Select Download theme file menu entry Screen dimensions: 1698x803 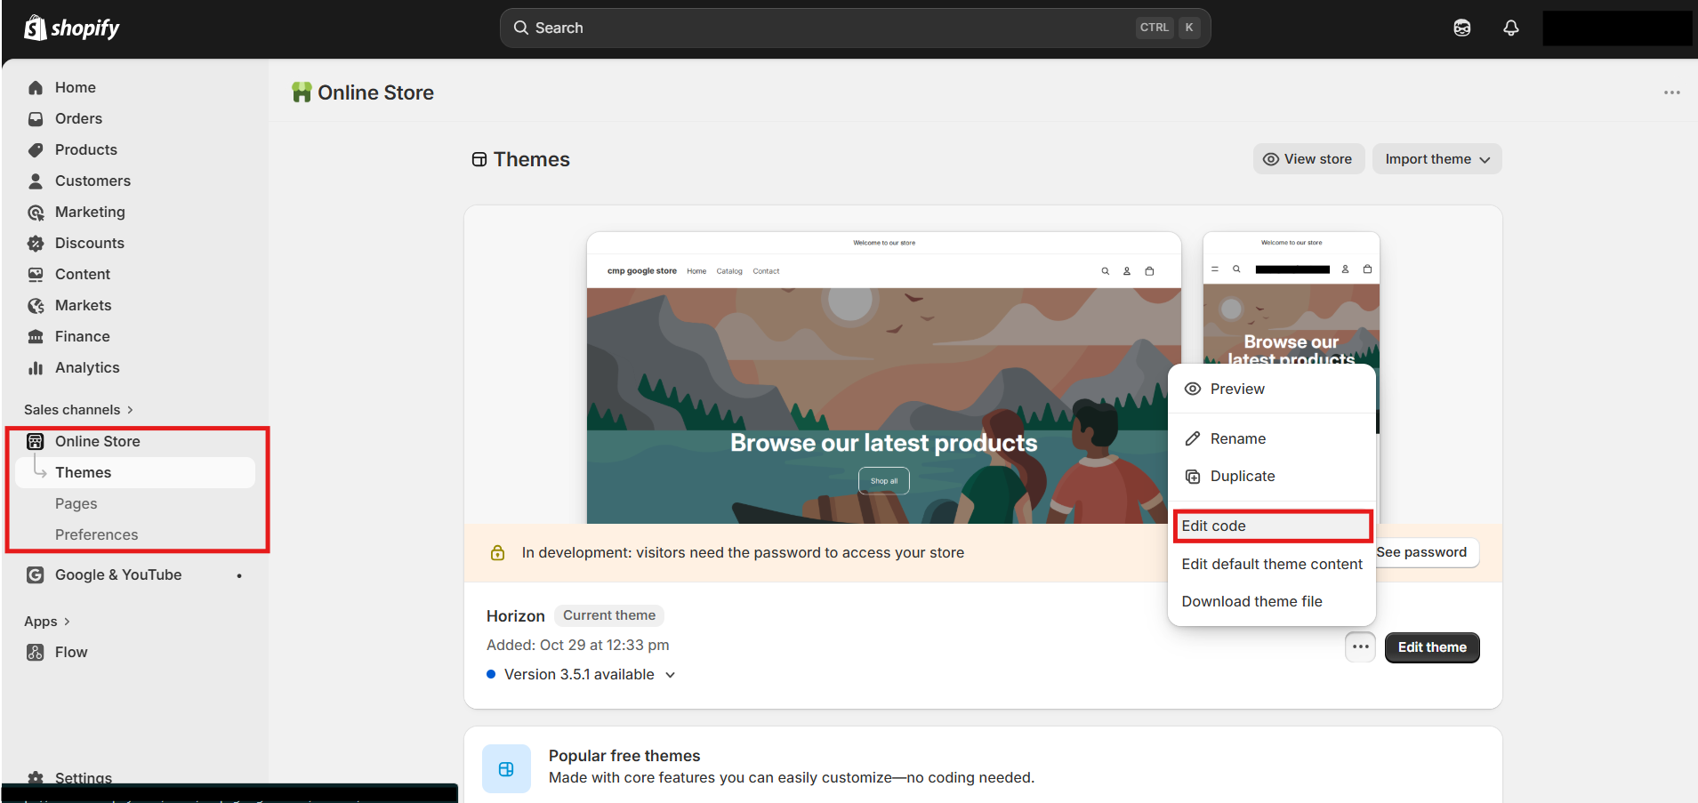1251,601
